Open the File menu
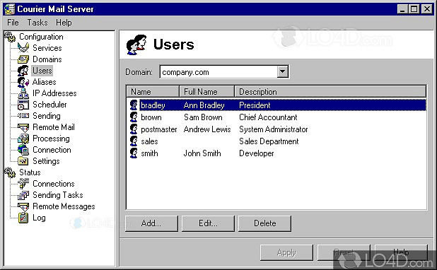 [x=13, y=23]
